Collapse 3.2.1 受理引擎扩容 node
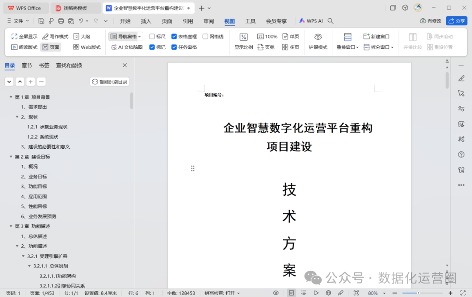This screenshot has height=297, width=472. pos(23,256)
